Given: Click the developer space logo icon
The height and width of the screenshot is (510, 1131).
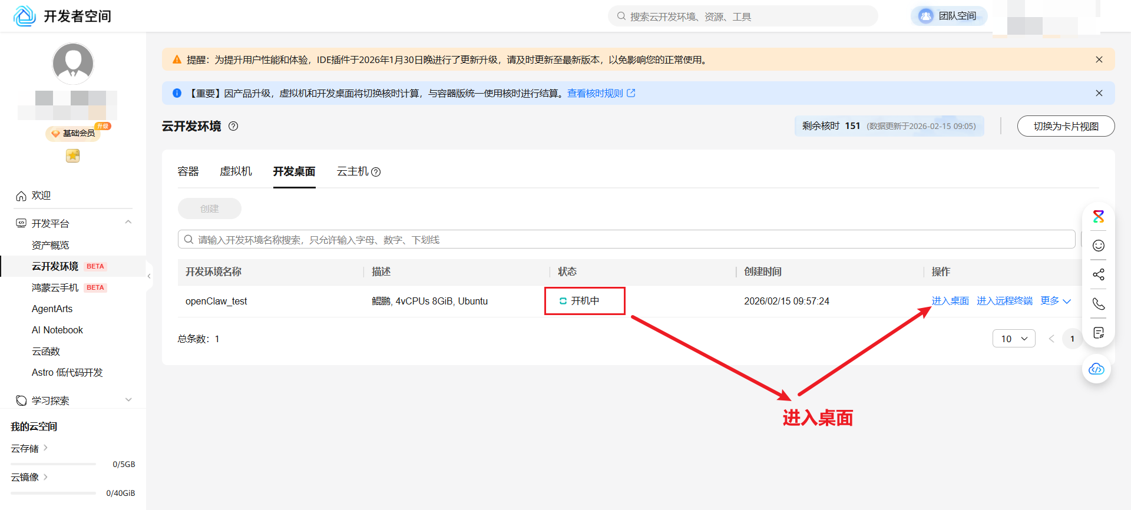Looking at the screenshot, I should coord(25,16).
